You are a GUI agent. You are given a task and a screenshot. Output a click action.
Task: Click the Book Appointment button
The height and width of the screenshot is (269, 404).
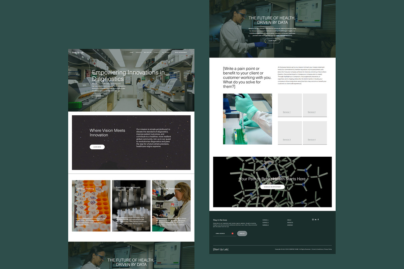[x=181, y=52]
